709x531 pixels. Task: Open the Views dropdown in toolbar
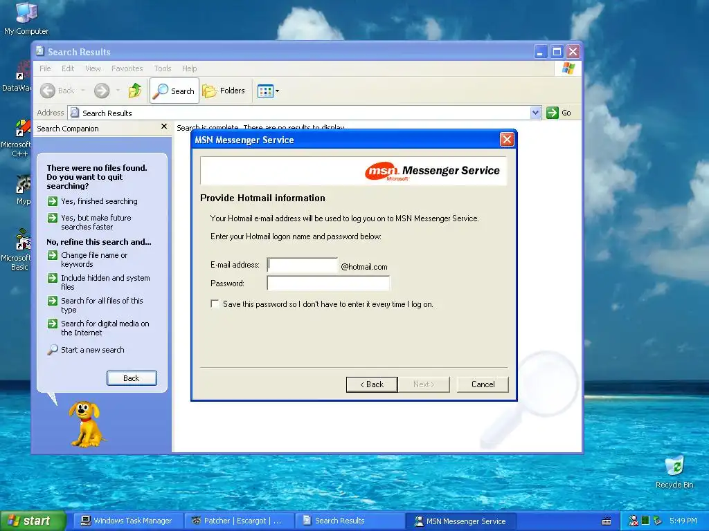tap(268, 91)
